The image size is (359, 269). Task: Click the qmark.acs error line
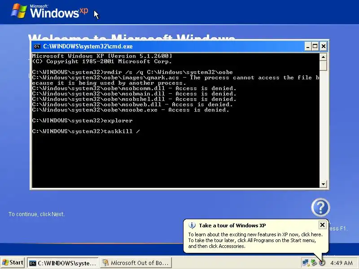point(175,80)
